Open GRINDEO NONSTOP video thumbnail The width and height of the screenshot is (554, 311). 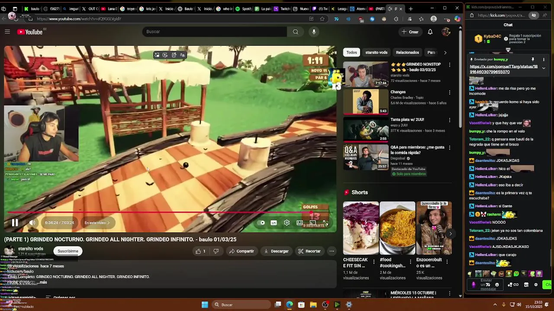pos(366,74)
